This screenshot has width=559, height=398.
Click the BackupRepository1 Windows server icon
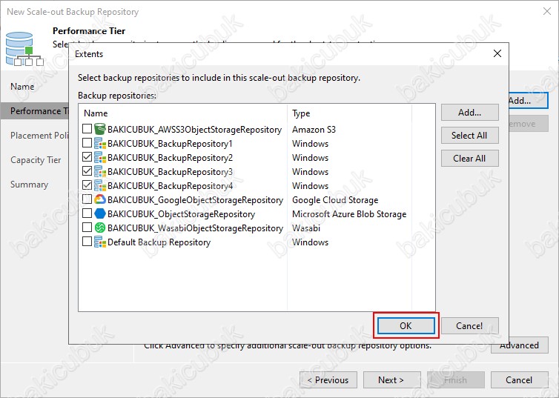pyautogui.click(x=100, y=143)
